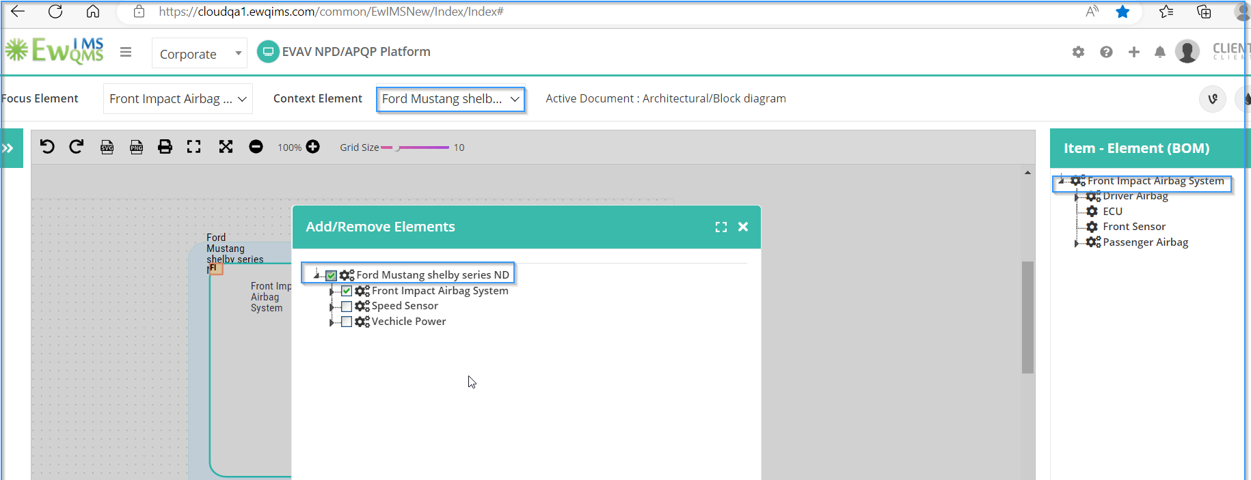Click the read aloud icon in address bar
The width and height of the screenshot is (1251, 480).
[1092, 12]
